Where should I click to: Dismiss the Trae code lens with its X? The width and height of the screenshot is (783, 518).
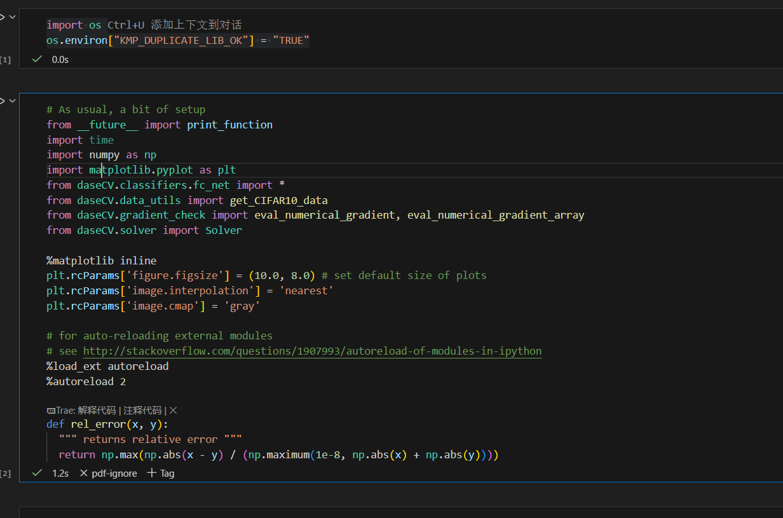point(174,411)
